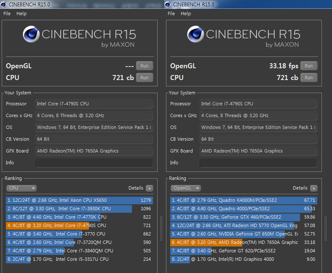Open File menu in right Cinebench window
The height and width of the screenshot is (273, 332).
point(171,13)
